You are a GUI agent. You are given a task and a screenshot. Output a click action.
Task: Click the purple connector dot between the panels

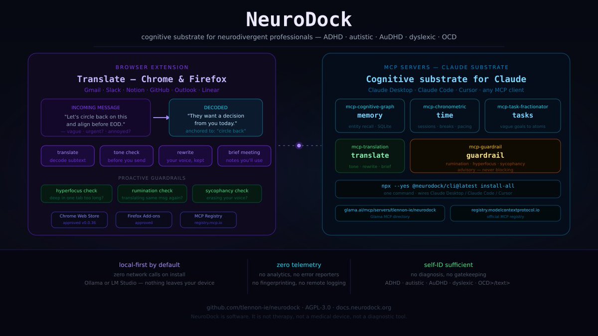[299, 146]
